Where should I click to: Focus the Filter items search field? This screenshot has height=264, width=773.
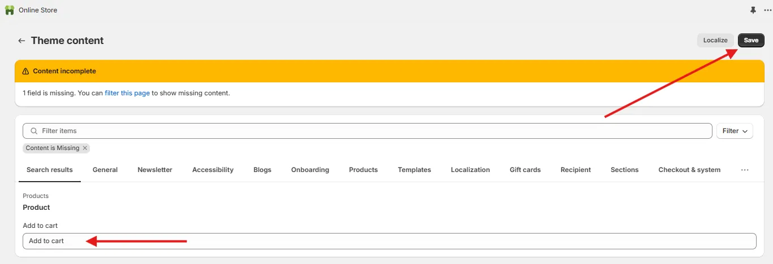[367, 131]
